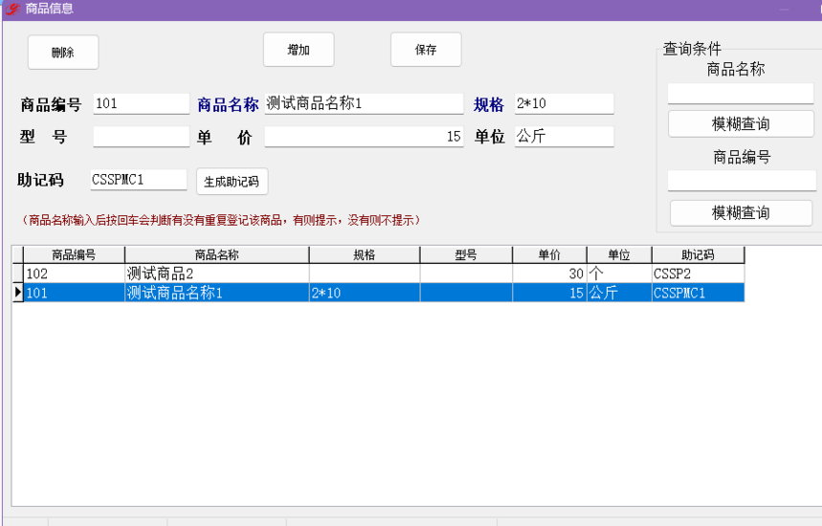Viewport: 822px width, 526px height.
Task: Select unit cell 个 in row 102
Action: coord(619,274)
